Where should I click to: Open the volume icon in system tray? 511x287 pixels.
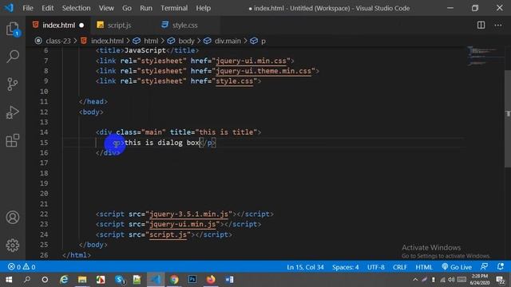451,280
